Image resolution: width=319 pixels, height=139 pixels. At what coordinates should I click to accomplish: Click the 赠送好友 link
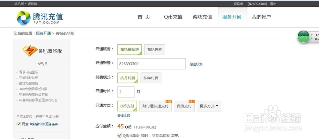[196, 64]
